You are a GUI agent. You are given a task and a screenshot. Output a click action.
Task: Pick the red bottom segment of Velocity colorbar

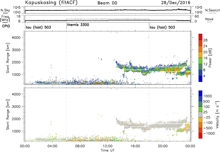(x=200, y=136)
